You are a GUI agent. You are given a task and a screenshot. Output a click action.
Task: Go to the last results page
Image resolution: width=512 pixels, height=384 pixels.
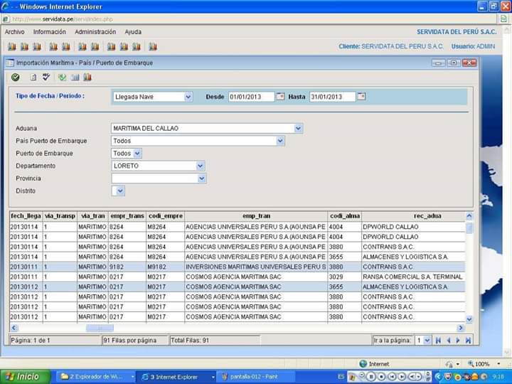coord(468,341)
